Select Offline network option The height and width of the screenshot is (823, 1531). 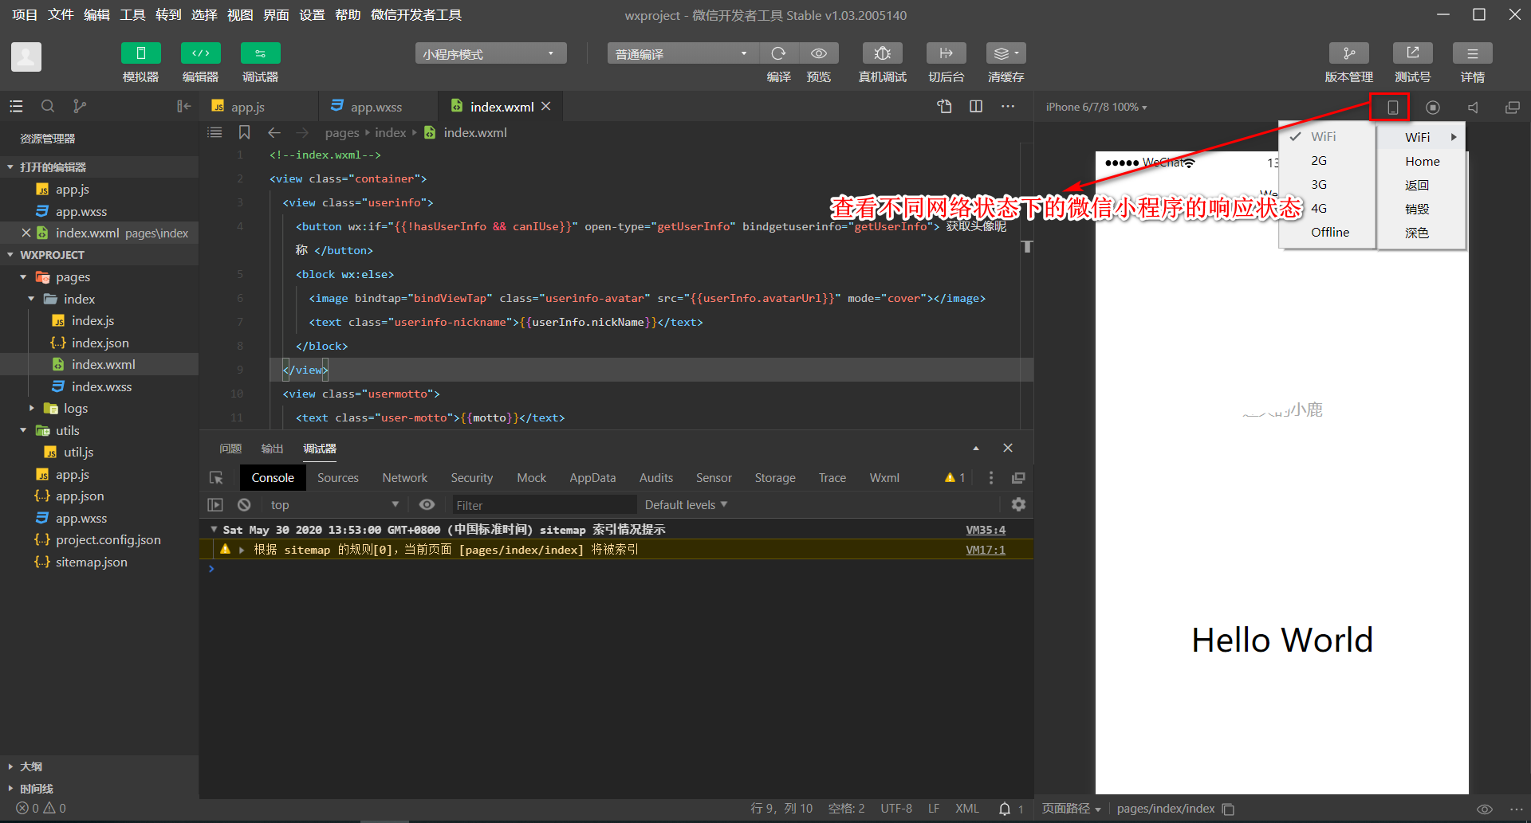(1328, 232)
